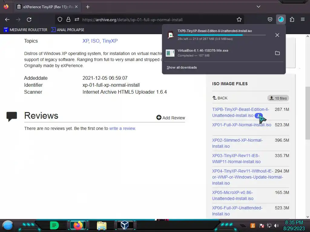The height and width of the screenshot is (232, 310).
Task: Click the page vertical scrollbar thumb
Action: 308,113
